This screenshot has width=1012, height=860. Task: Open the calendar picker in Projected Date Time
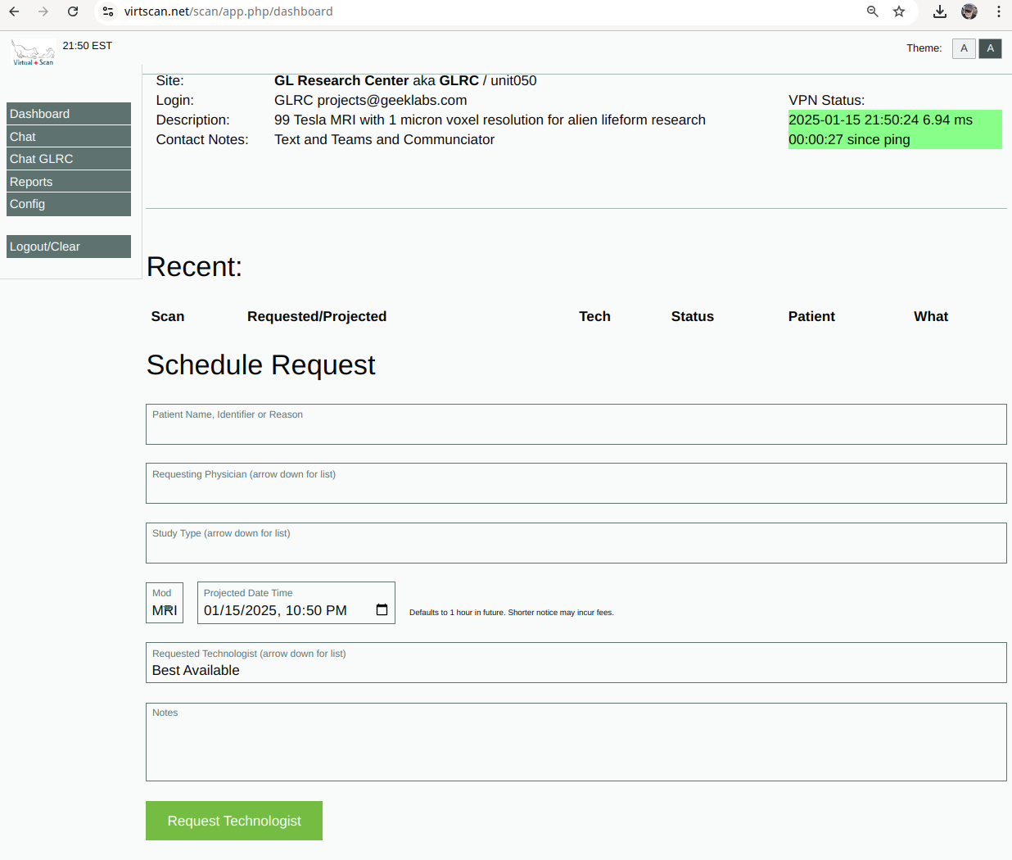point(382,610)
